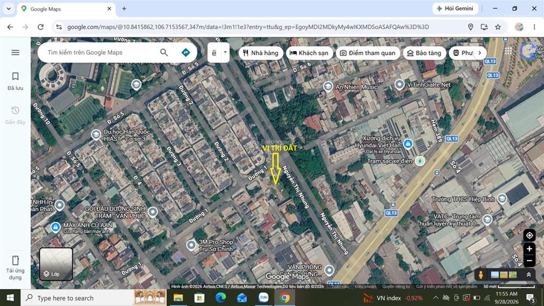The height and width of the screenshot is (306, 544).
Task: Zoom in with the plus button
Action: [530, 249]
